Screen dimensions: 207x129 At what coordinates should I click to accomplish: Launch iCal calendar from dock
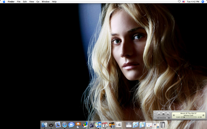pos(105,125)
